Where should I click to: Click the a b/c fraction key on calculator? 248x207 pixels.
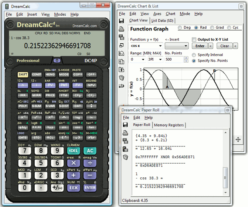[x=23, y=127]
